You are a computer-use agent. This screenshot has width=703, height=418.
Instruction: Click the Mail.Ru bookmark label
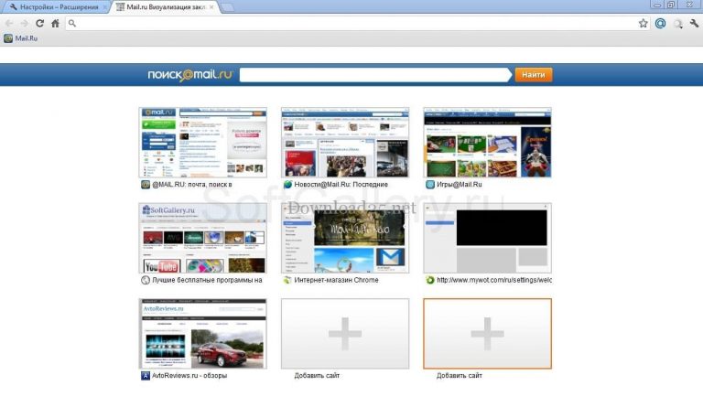click(x=26, y=38)
